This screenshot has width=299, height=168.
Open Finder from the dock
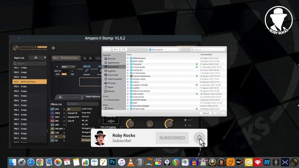point(13,162)
